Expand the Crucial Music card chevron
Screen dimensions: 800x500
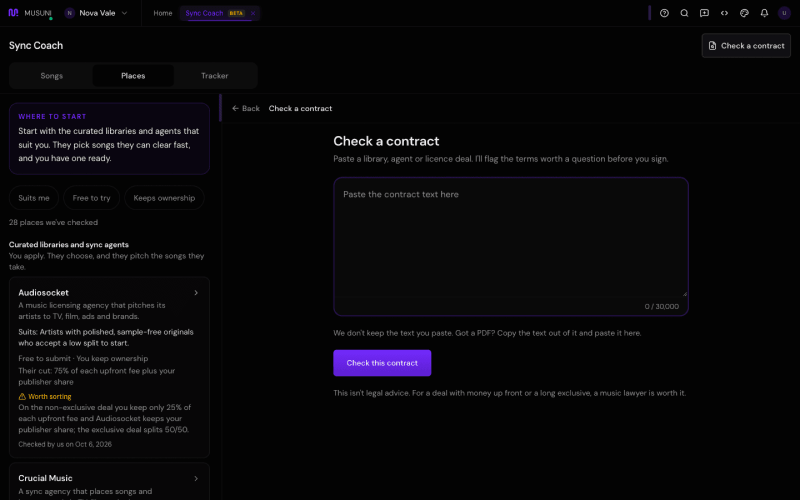(196, 478)
